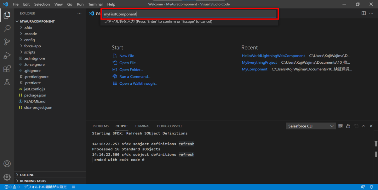The width and height of the screenshot is (378, 190).
Task: Switch to the OUTPUT tab
Action: 122,126
